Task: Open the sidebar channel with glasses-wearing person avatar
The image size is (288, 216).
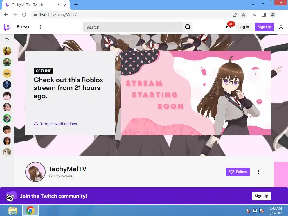Action: pos(7,107)
